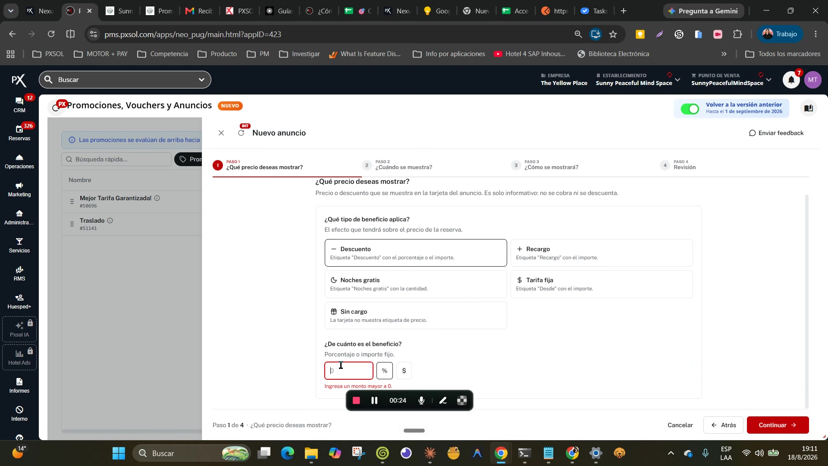Click the partially hidden Promociones filter chip
The image size is (828, 466).
188,159
